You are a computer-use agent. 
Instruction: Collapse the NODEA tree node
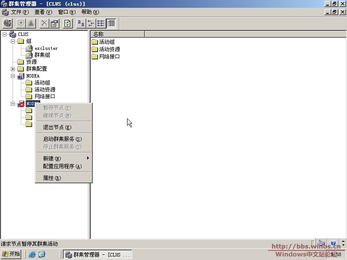[x=13, y=76]
